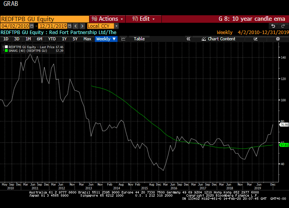
Task: Open the annotation edit tool icon
Action: click(x=256, y=39)
